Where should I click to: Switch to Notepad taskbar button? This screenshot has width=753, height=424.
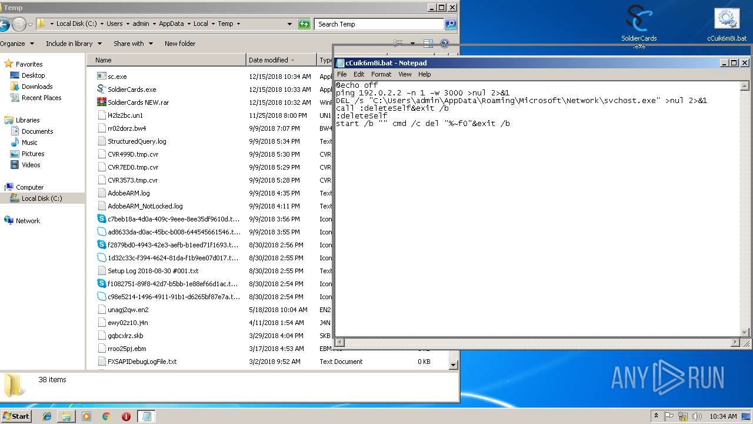click(146, 416)
